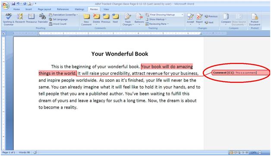Insert a New Comment
271x156 pixels.
pyautogui.click(x=86, y=19)
